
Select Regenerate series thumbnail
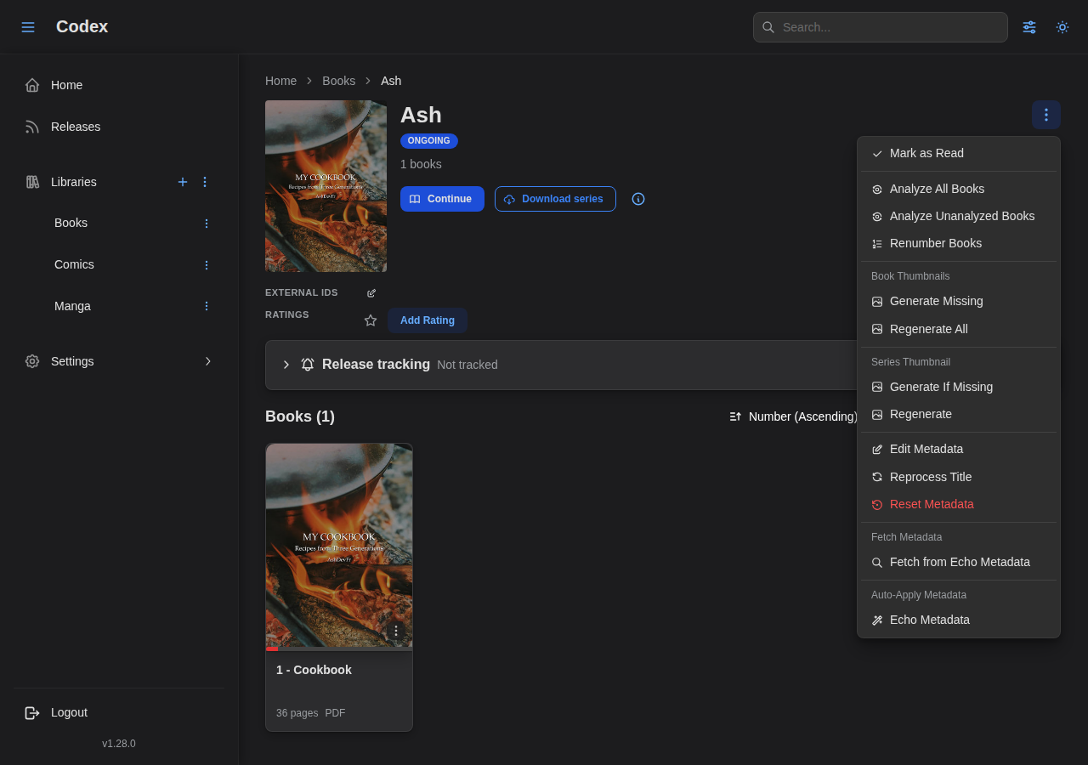pyautogui.click(x=959, y=414)
